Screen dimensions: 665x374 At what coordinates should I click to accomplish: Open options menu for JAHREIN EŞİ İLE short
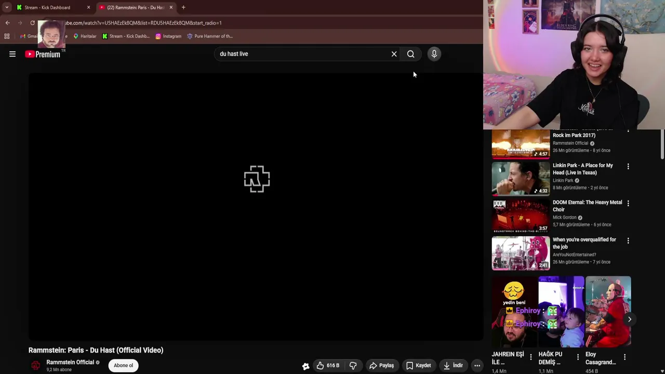[530, 357]
